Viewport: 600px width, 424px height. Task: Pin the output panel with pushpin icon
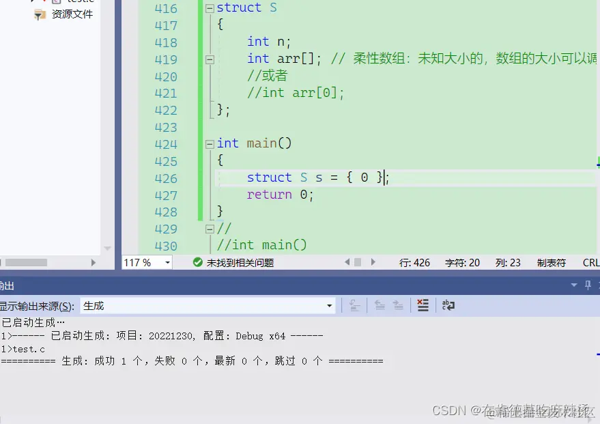pyautogui.click(x=588, y=285)
